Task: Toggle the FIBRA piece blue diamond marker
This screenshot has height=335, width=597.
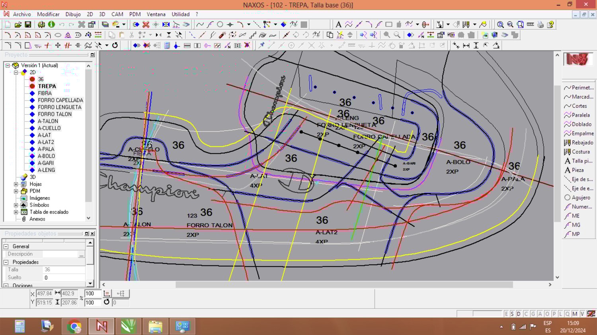Action: point(32,93)
